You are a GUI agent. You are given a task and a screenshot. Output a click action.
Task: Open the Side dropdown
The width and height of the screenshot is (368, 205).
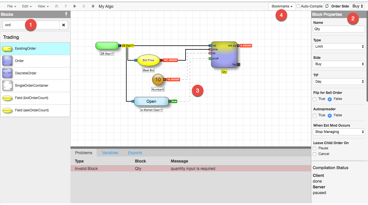click(339, 64)
